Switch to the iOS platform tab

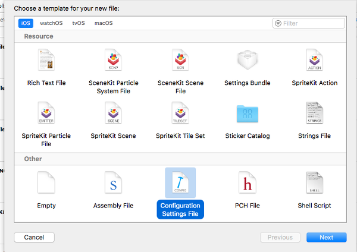tap(26, 23)
